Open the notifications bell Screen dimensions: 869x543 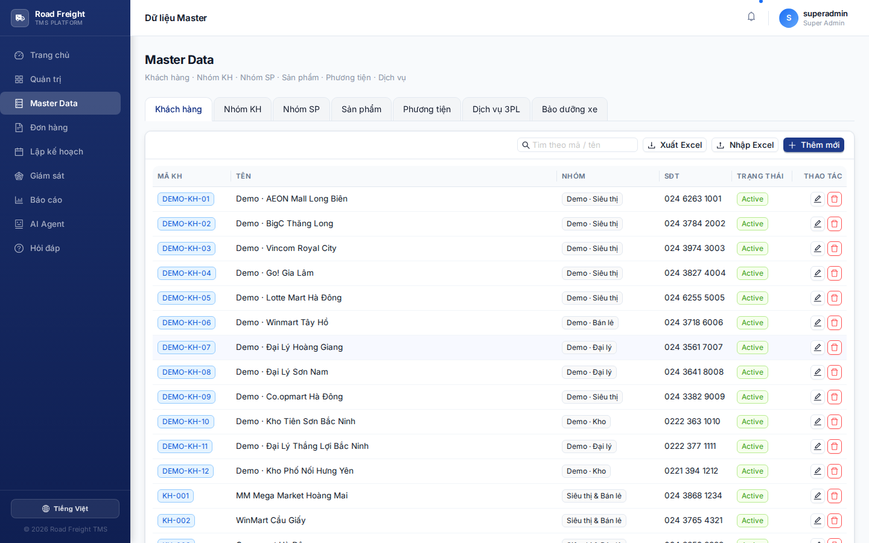(751, 17)
